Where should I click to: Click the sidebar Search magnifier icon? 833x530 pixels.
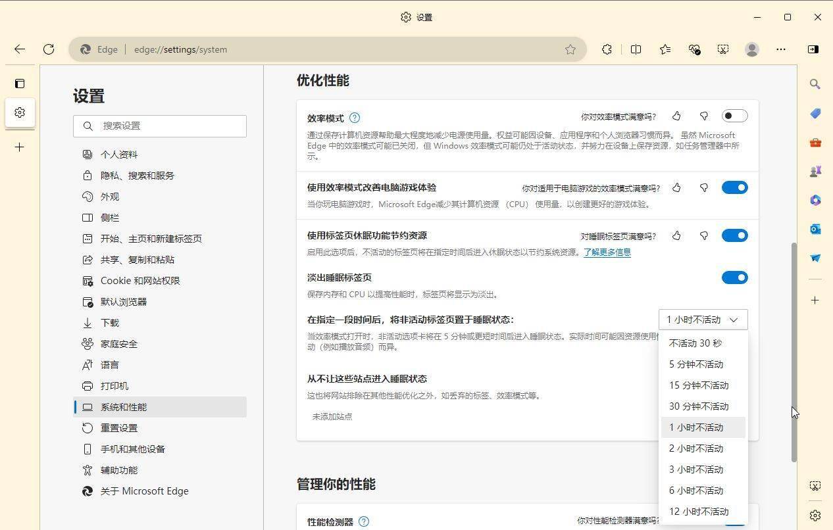pos(815,84)
